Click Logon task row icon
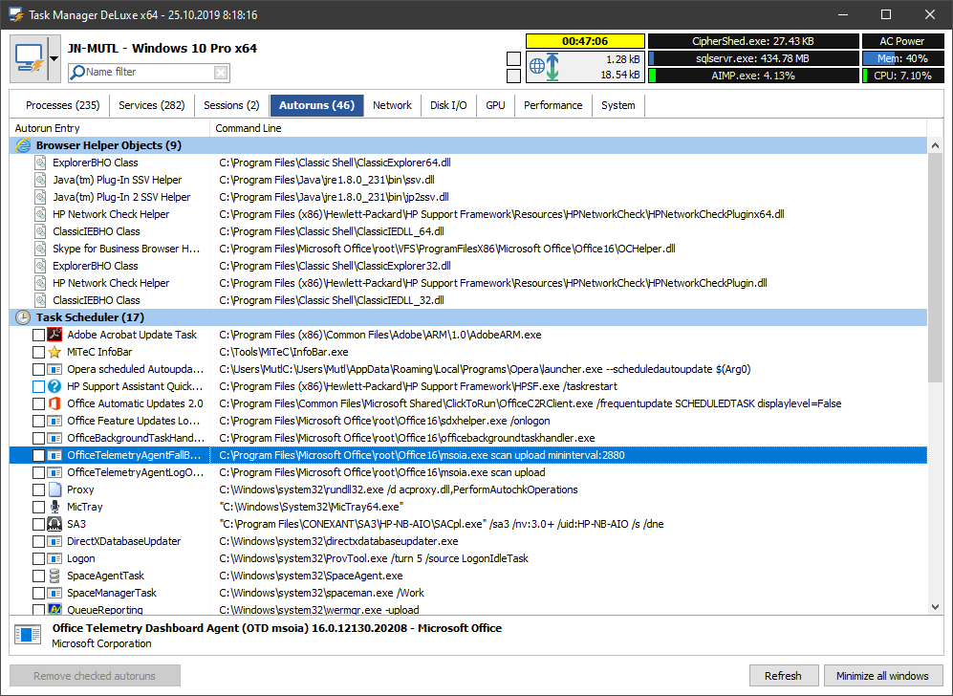 (x=54, y=558)
